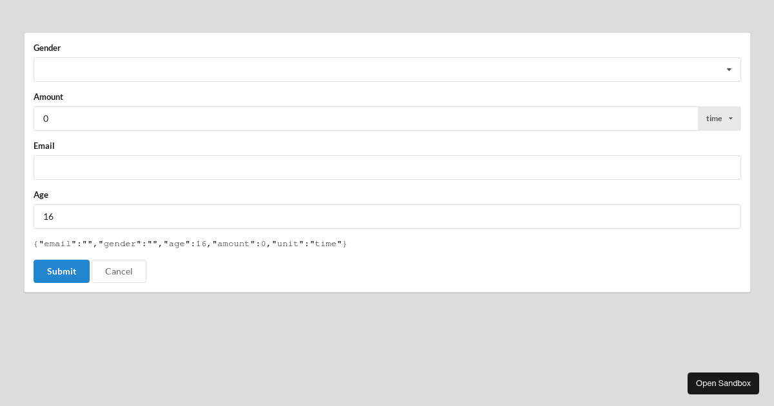Click the Gender field label
The height and width of the screenshot is (406, 774).
point(47,48)
